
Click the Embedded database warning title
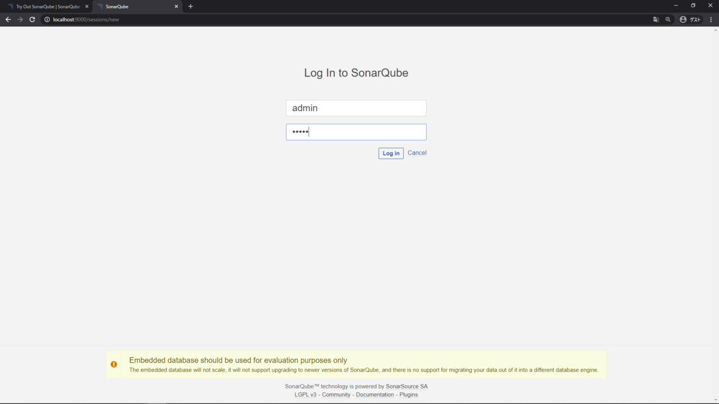pos(238,360)
